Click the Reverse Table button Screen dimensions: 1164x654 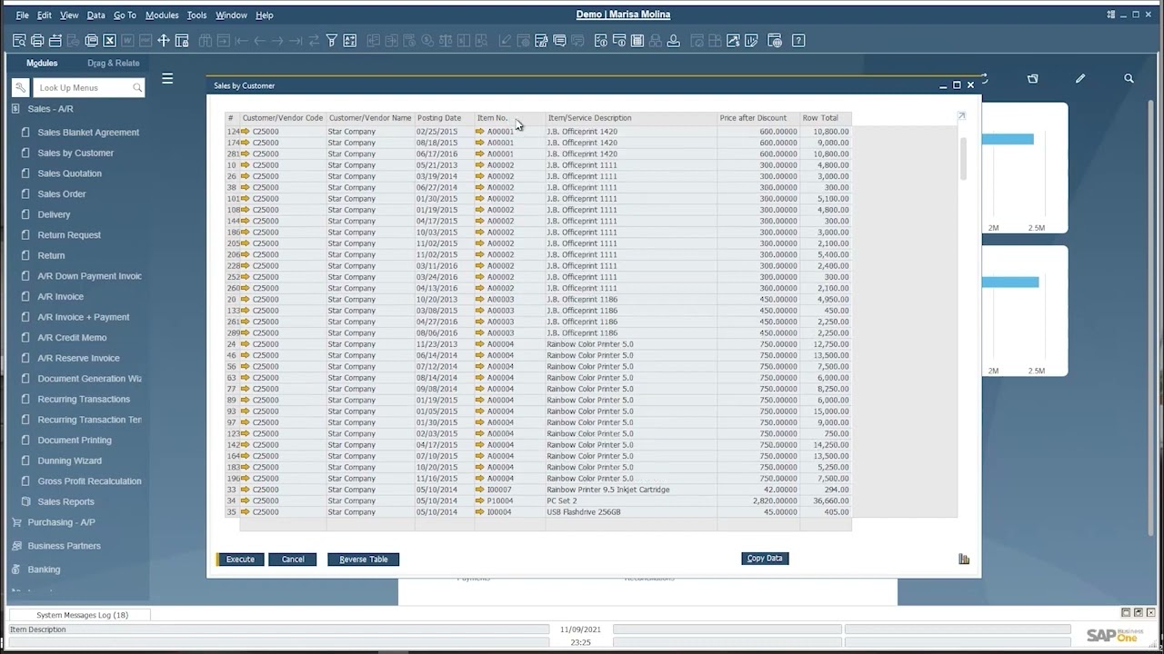(363, 560)
